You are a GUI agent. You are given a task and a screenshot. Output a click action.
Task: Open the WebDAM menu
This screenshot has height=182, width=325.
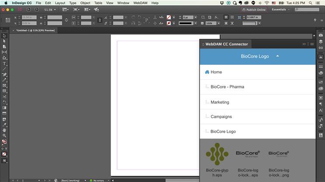[x=140, y=3]
